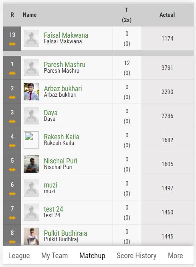The width and height of the screenshot is (196, 267).
Task: Click the yellow arrows icon under rank 1
Action: coord(12,73)
